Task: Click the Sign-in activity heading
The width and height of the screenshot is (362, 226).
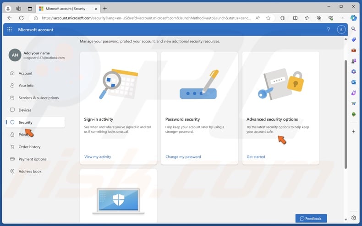Action: pyautogui.click(x=99, y=119)
